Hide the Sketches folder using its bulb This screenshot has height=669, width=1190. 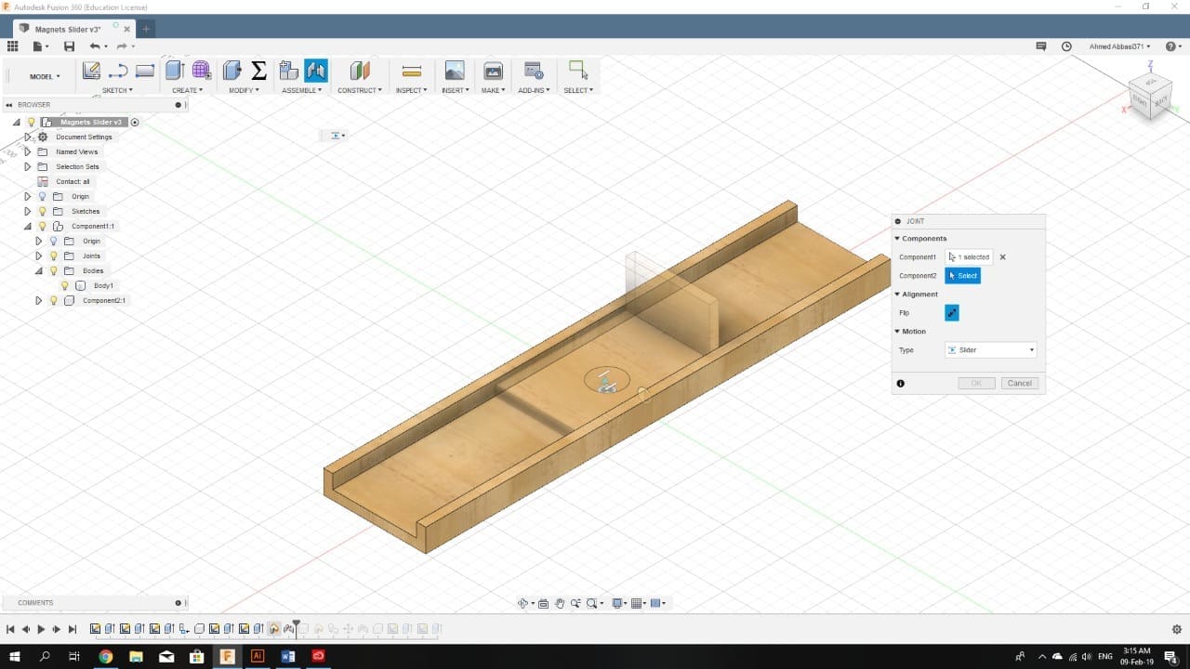click(42, 212)
